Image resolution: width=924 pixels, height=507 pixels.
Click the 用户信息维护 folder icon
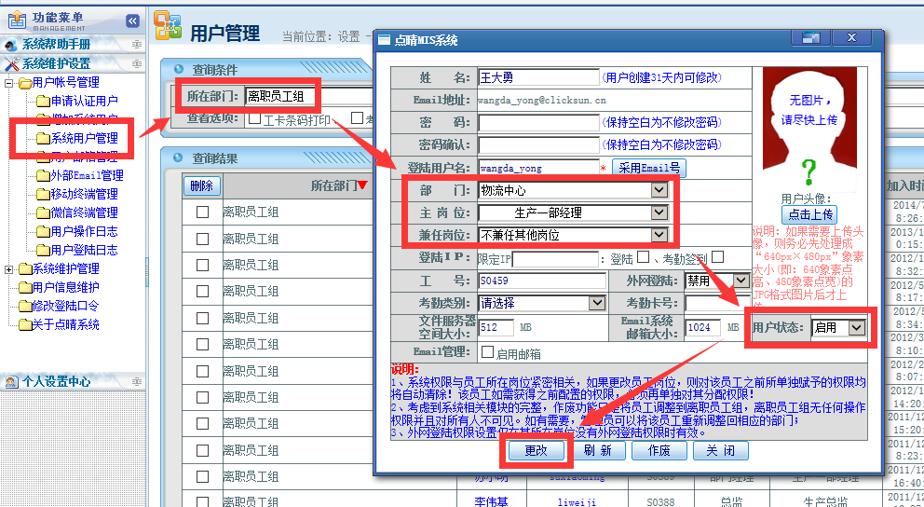(x=25, y=288)
